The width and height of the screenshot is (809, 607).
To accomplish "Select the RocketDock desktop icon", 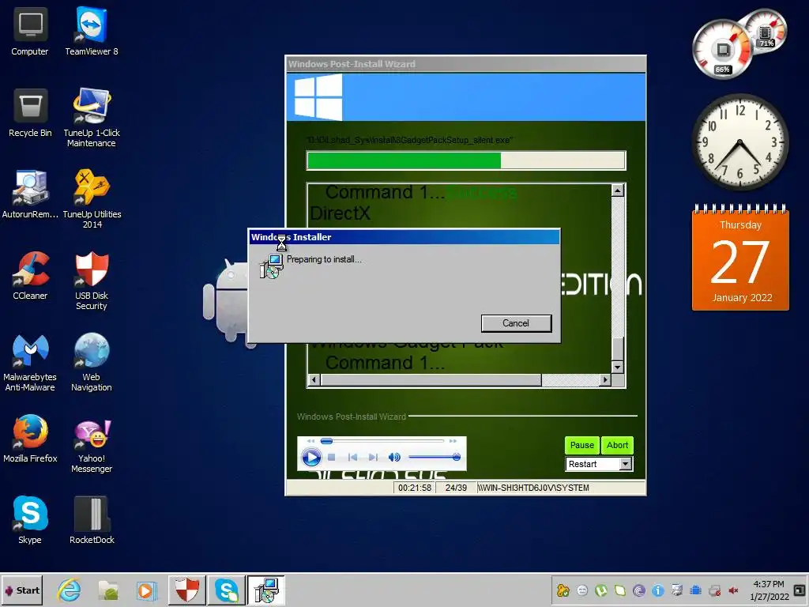I will coord(92,520).
